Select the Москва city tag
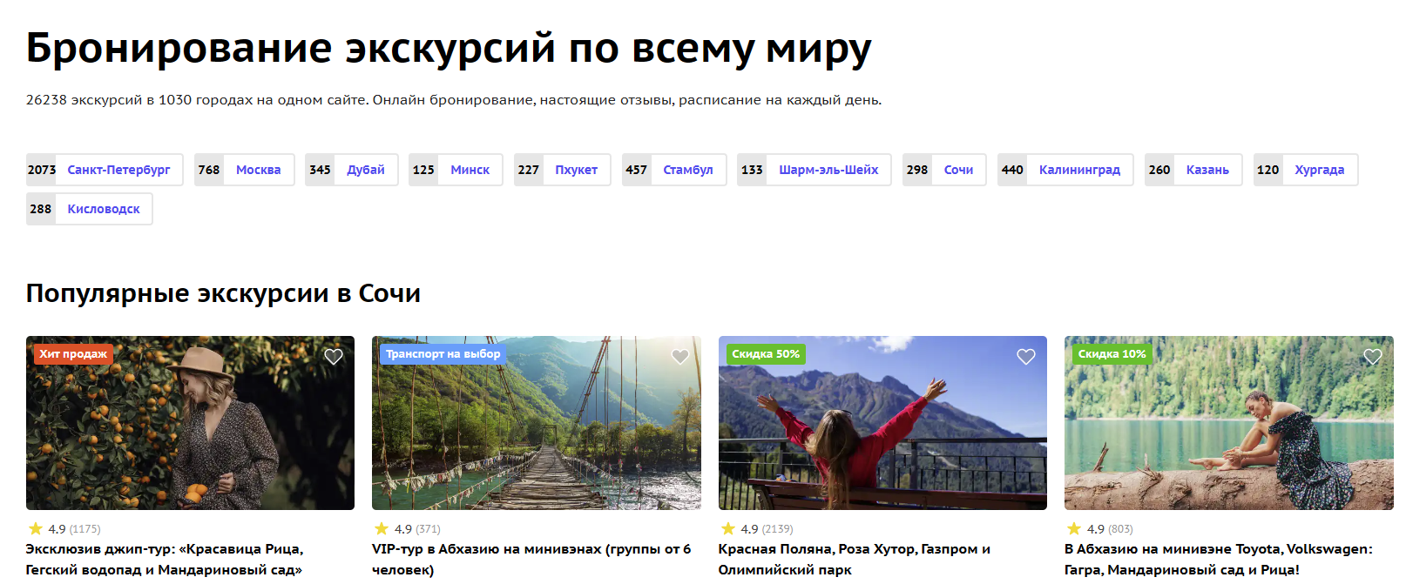The image size is (1406, 584). 258,170
